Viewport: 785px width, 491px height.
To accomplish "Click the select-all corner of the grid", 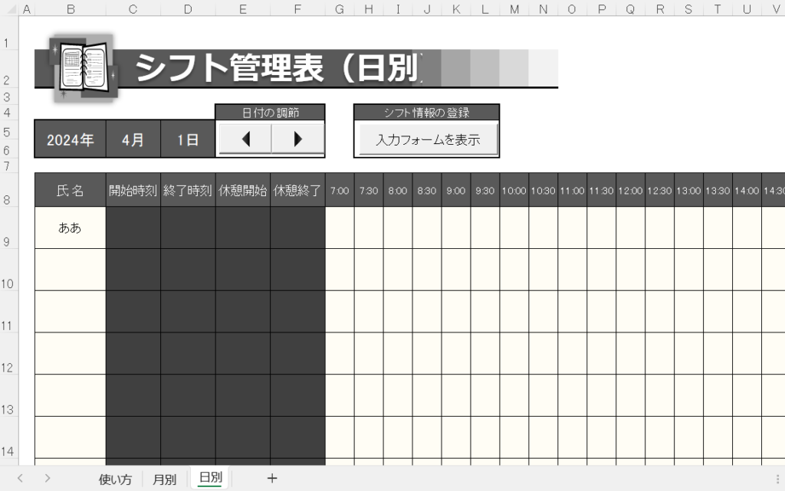I will pos(8,9).
